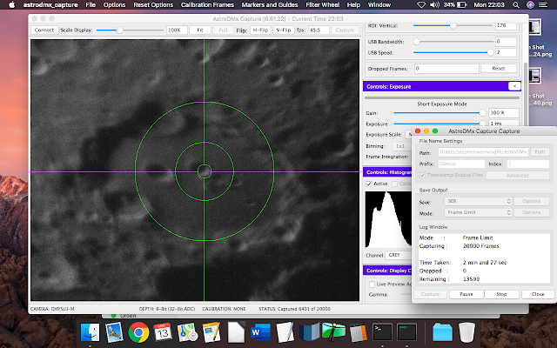Viewport: 557px width, 348px height.
Task: Launch Microsoft Word from the Dock
Action: (260, 332)
